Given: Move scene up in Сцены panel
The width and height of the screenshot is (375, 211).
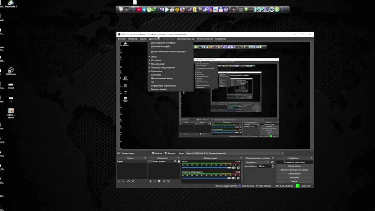Looking at the screenshot, I should pyautogui.click(x=128, y=181).
